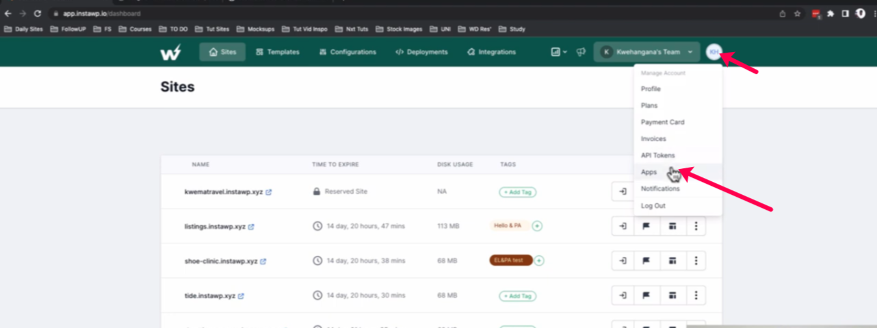This screenshot has width=877, height=328.
Task: Click the EL&PA test tag
Action: click(x=510, y=260)
